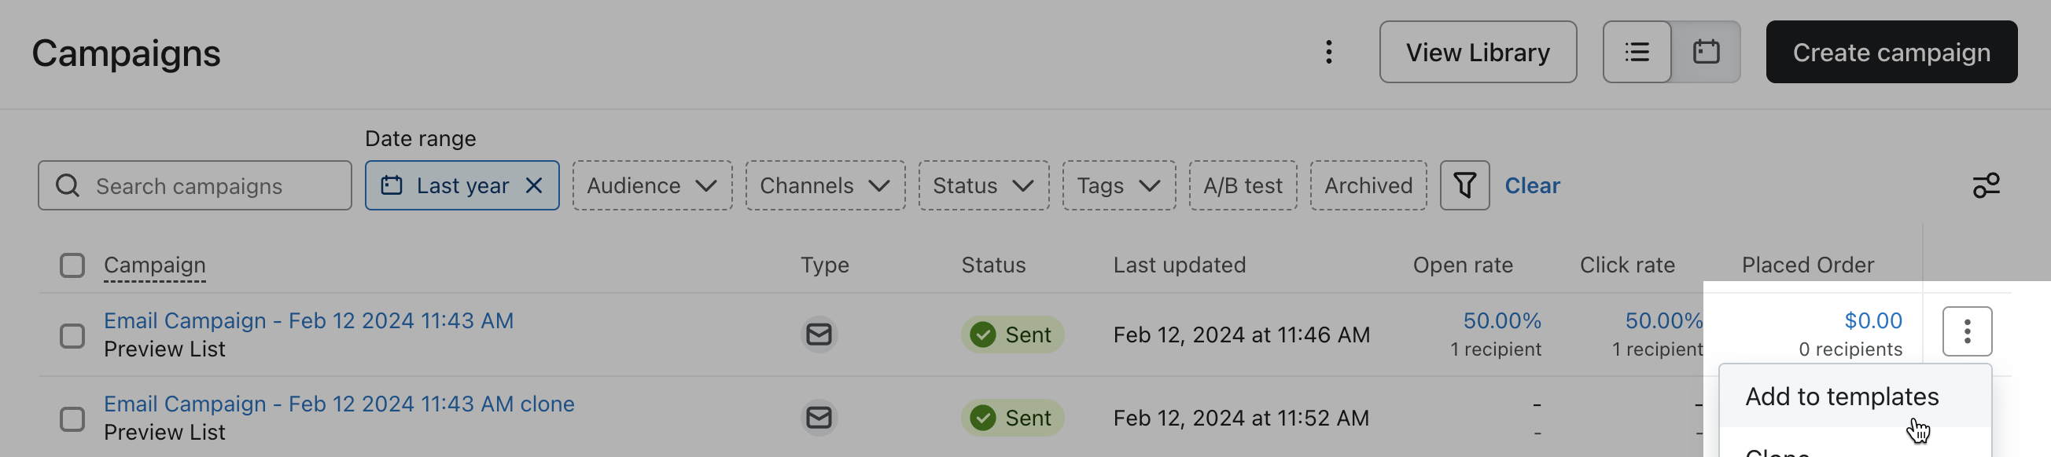
Task: Click the funnel filter icon
Action: 1464,186
